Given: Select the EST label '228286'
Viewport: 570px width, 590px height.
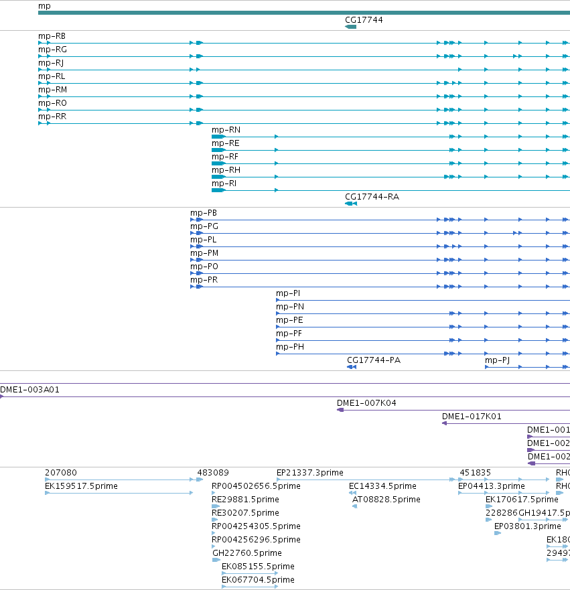Looking at the screenshot, I should pos(502,513).
